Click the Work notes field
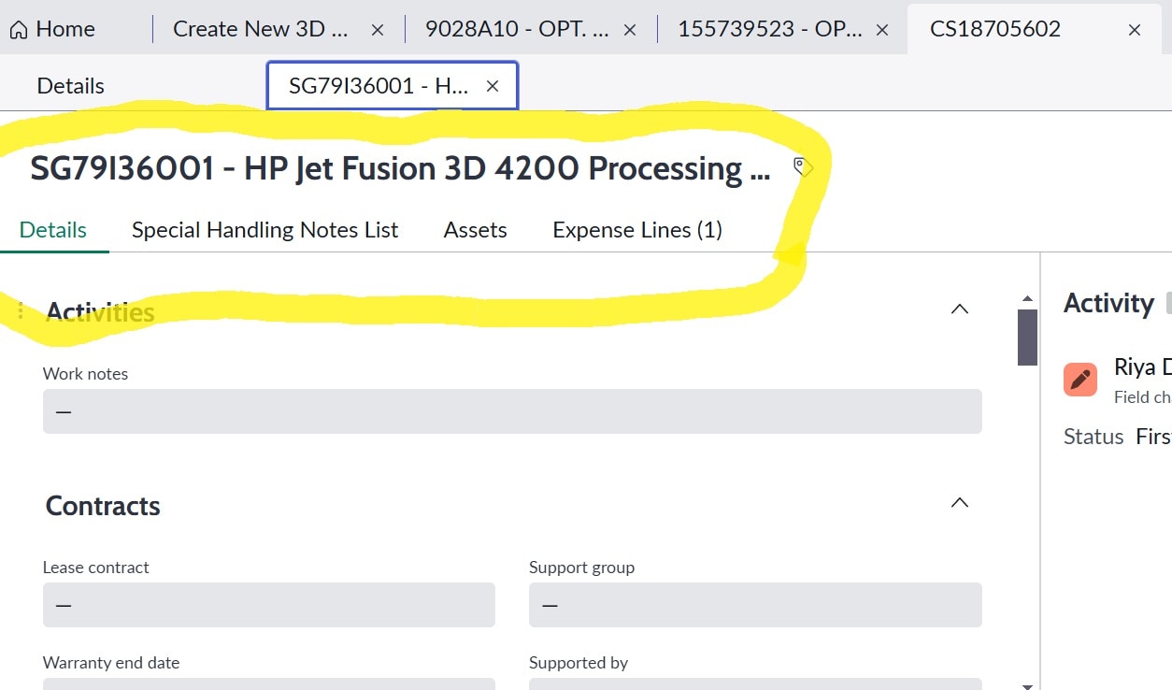The width and height of the screenshot is (1172, 690). [512, 411]
